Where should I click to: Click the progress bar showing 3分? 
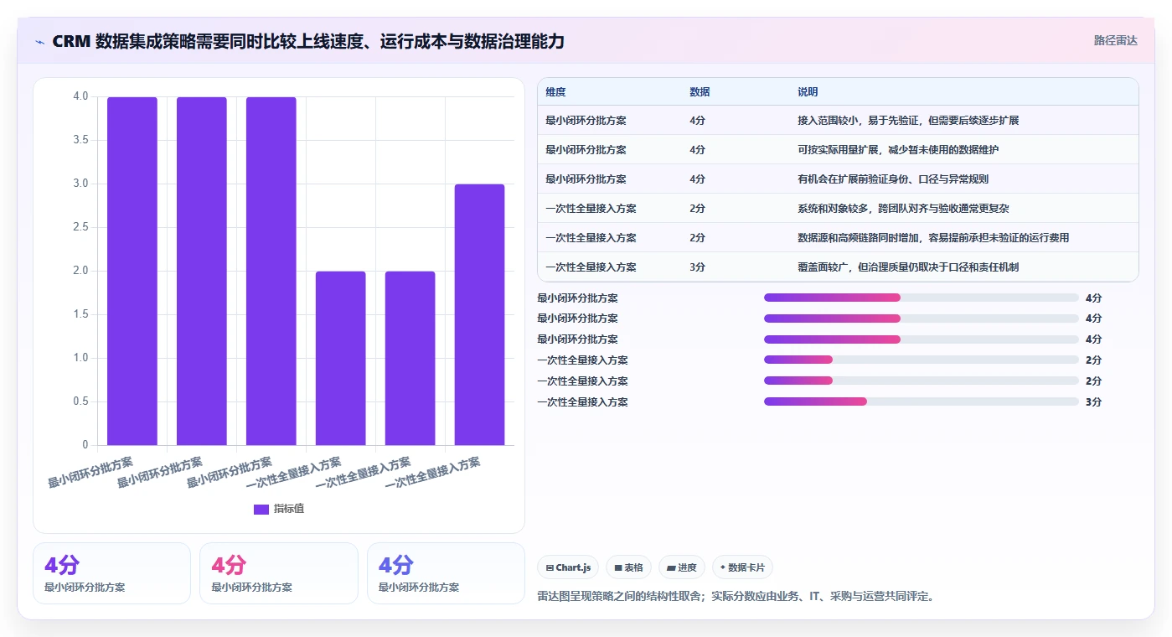[x=921, y=401]
